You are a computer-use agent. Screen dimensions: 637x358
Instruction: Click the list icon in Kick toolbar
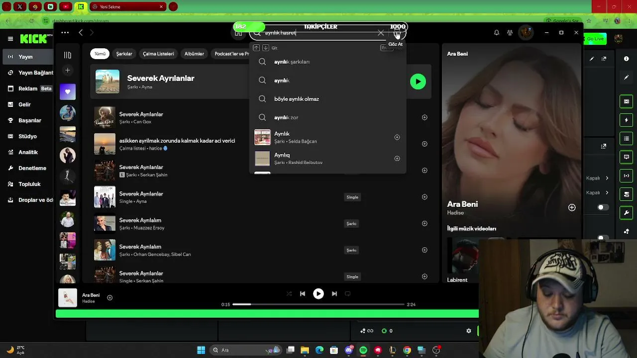point(626,138)
